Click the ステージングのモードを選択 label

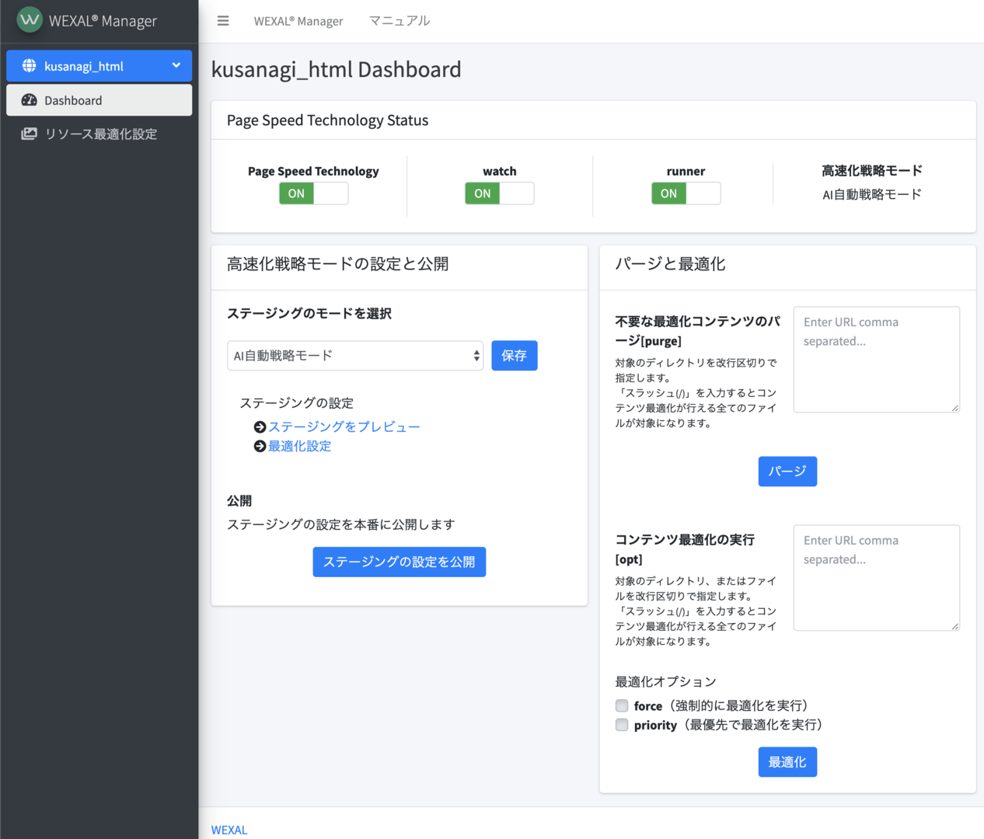coord(309,313)
